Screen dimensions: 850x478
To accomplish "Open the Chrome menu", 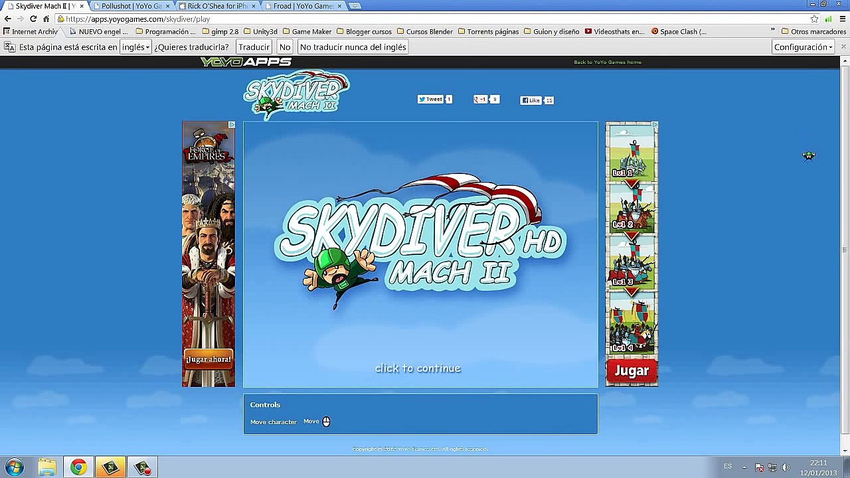I will click(842, 19).
